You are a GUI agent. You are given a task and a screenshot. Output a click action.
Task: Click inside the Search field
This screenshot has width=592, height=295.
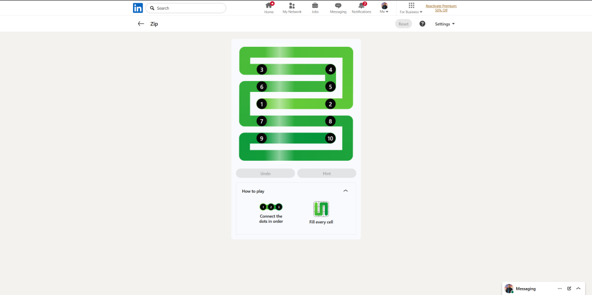click(186, 8)
